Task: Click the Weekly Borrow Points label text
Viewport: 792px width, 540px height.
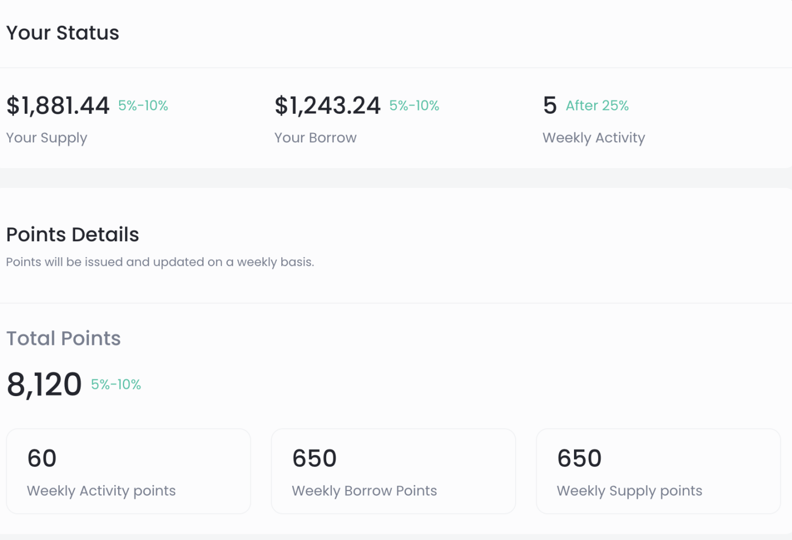Action: (x=364, y=491)
